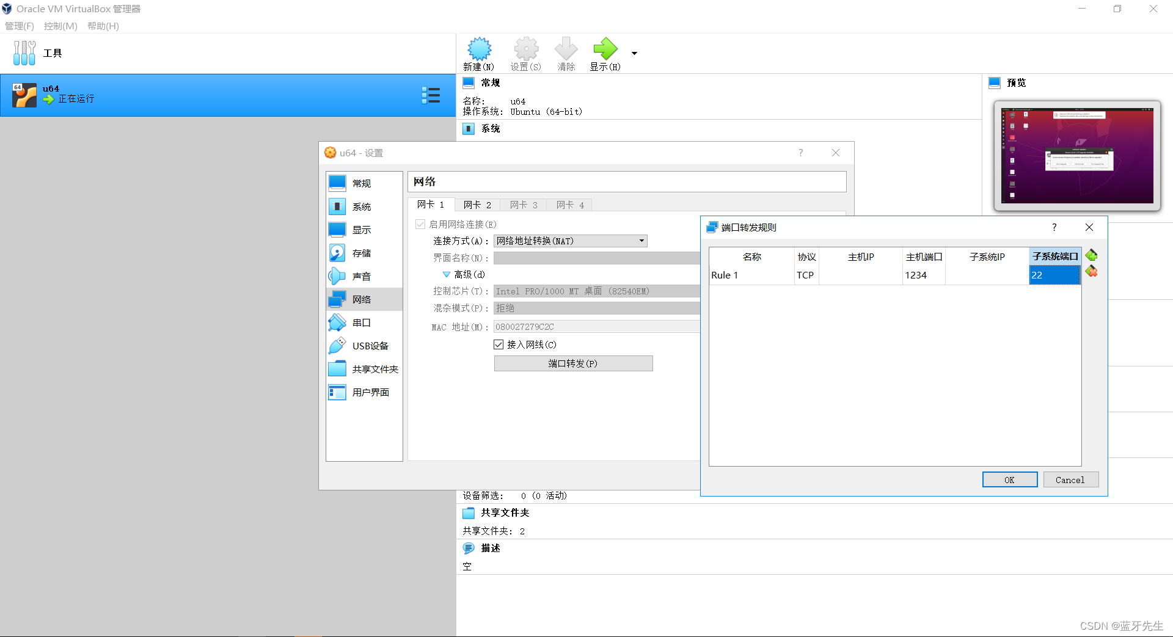Remove the selected forwarding rule
This screenshot has height=637, width=1173.
[x=1092, y=272]
